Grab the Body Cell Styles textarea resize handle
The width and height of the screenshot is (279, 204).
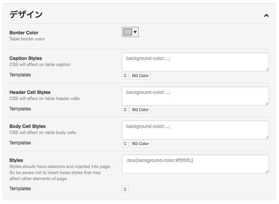[267, 138]
